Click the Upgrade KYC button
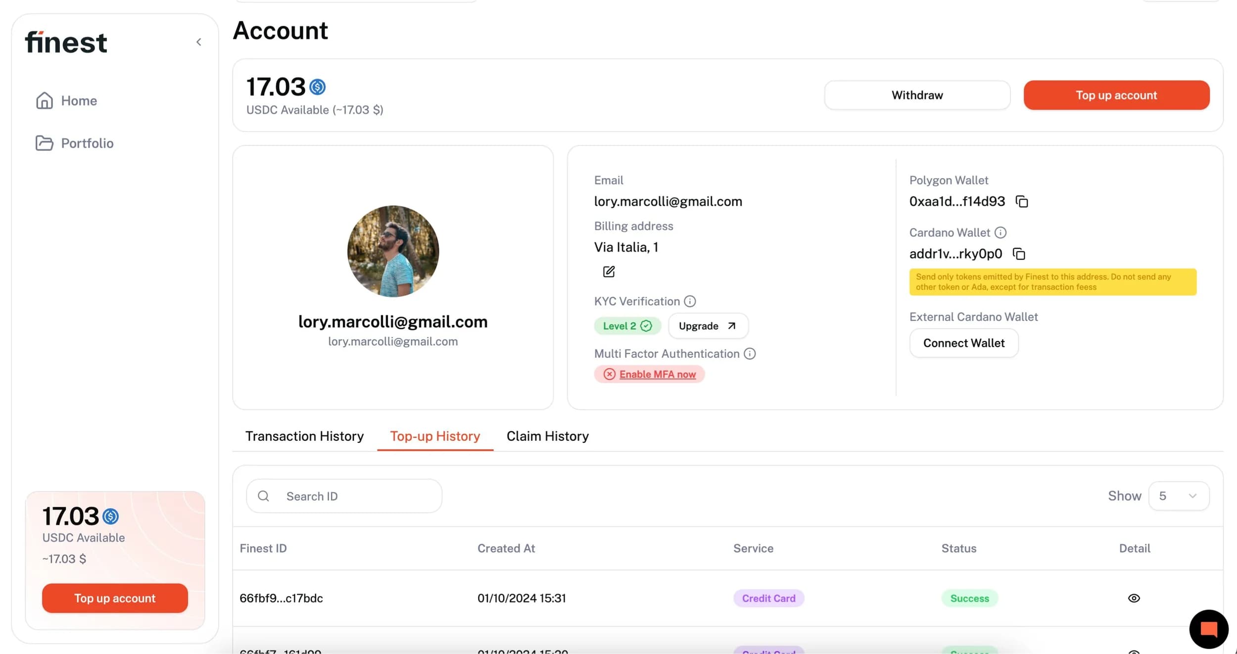The height and width of the screenshot is (654, 1237). (708, 326)
